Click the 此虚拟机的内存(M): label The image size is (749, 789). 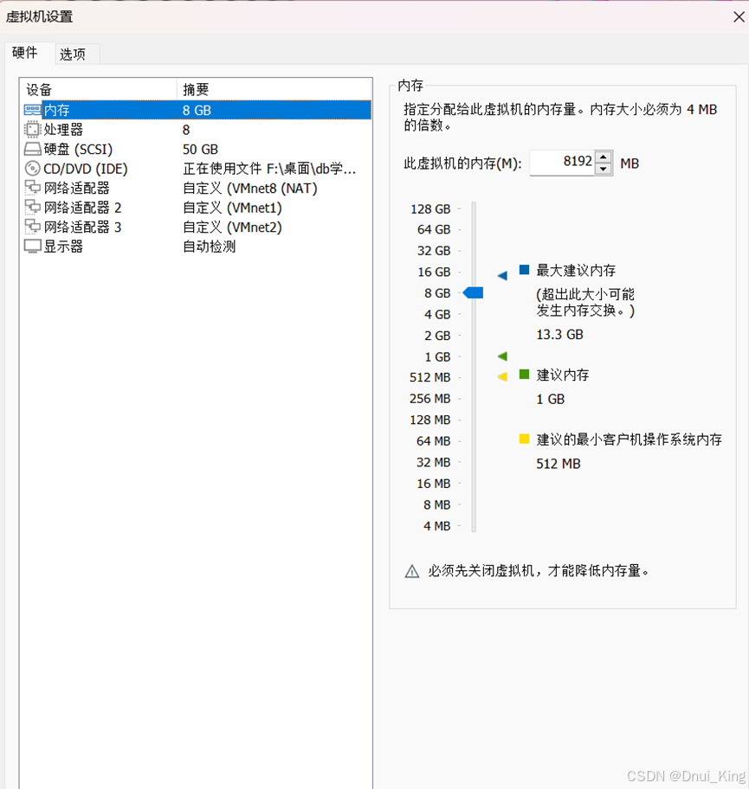click(462, 164)
